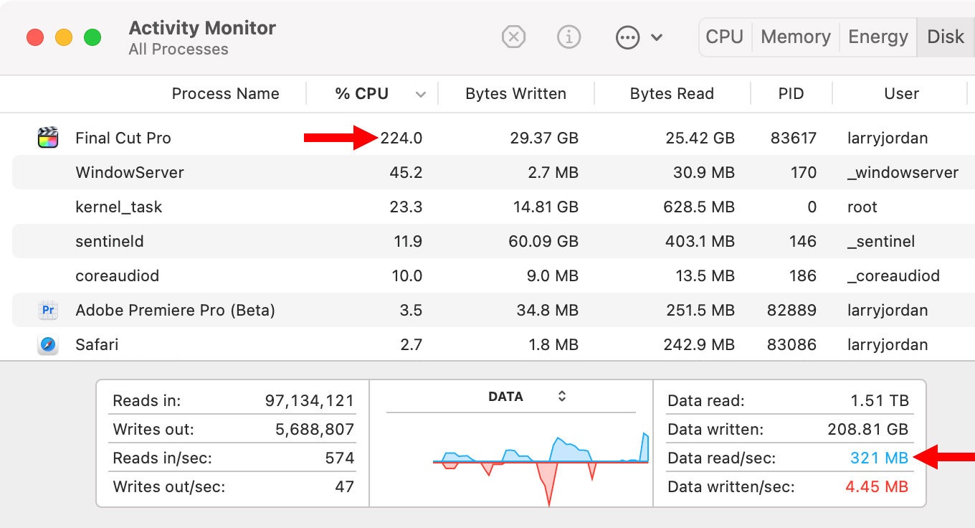Click the 60.09 GB sentineld value
The image size is (975, 528).
click(543, 241)
